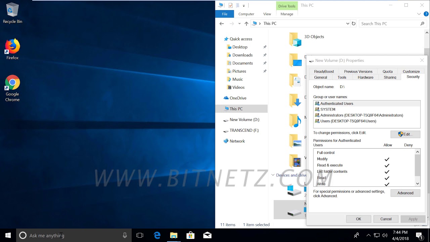Click the Cortana microphone icon
This screenshot has width=430, height=242.
[x=125, y=235]
